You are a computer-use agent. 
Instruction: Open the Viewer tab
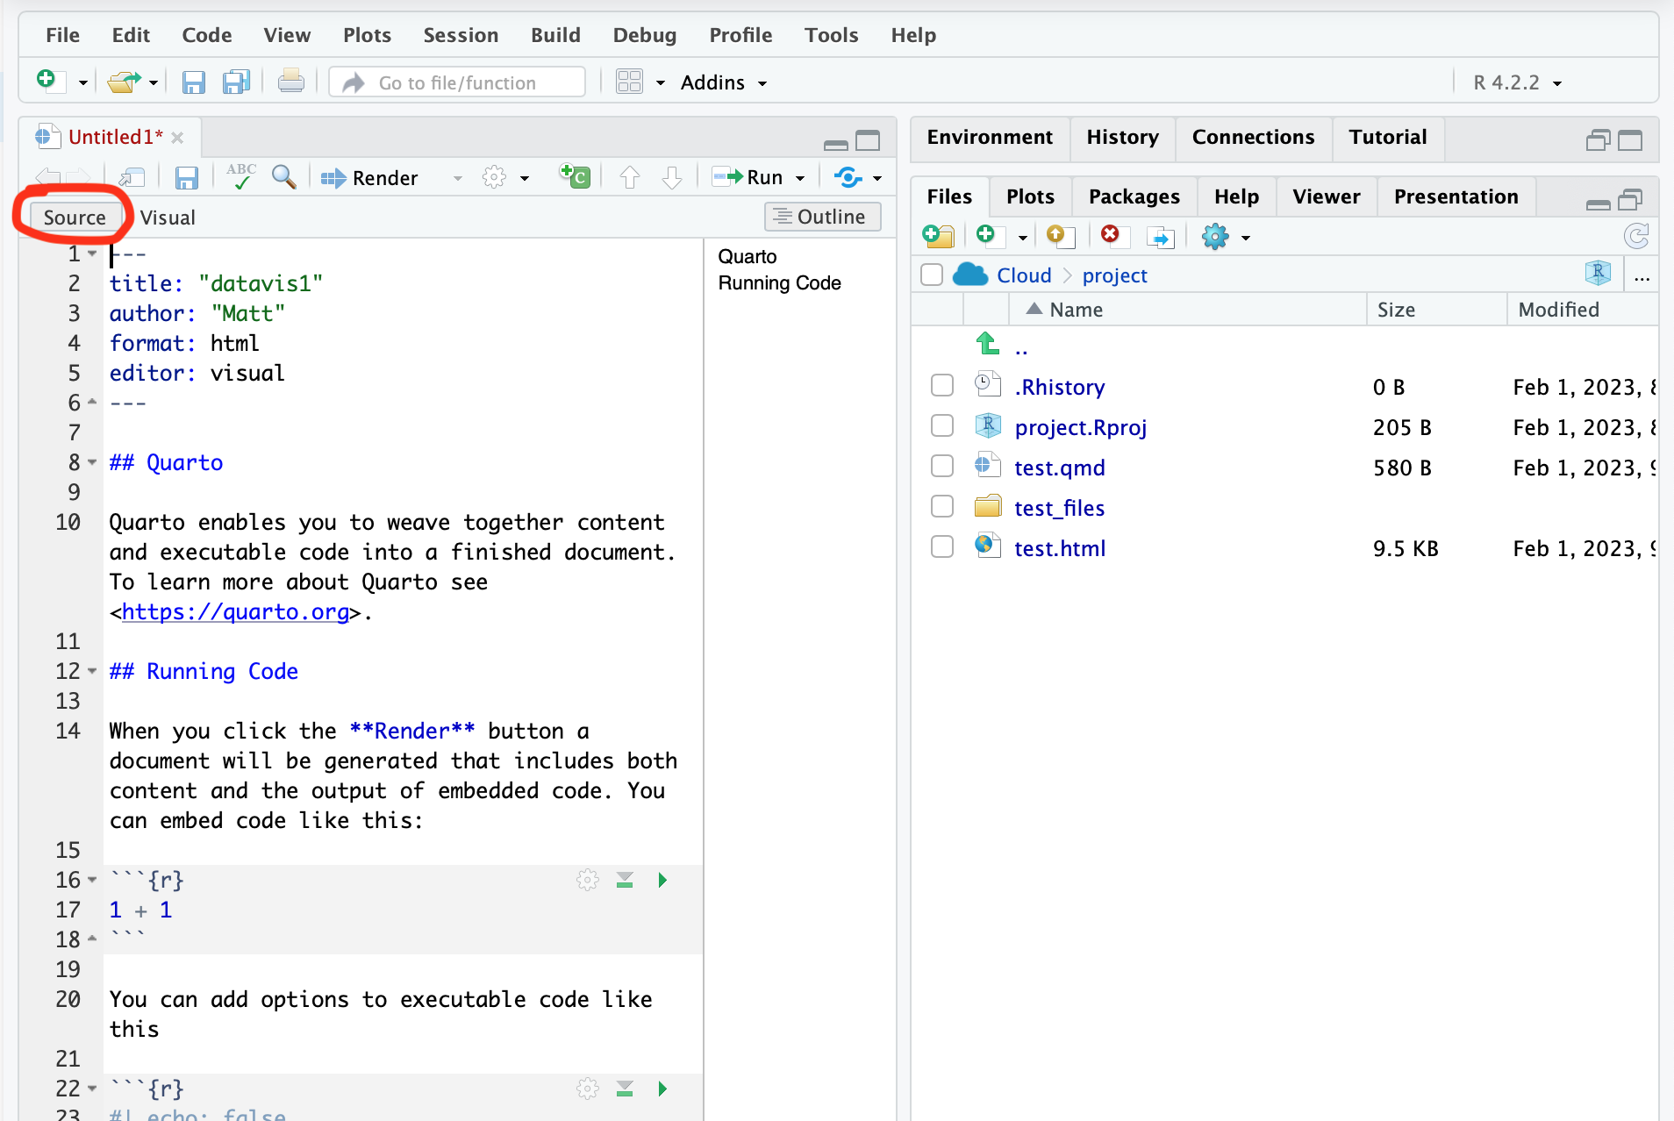[x=1326, y=196]
